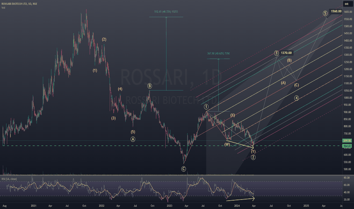This screenshot has width=354, height=209.
Task: Click the RSI (14, close) indicator label
Action: 9,179
